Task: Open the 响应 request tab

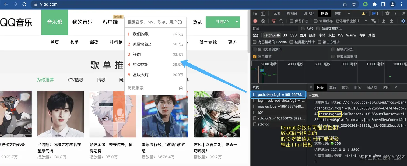Action: coord(357,87)
